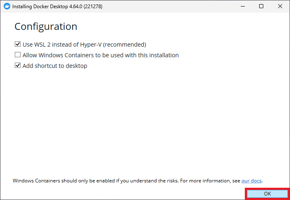
Task: Click 'For more information' text near the docs link
Action: 205,180
